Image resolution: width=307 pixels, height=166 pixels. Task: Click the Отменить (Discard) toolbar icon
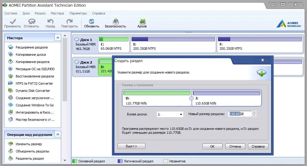coord(32,21)
